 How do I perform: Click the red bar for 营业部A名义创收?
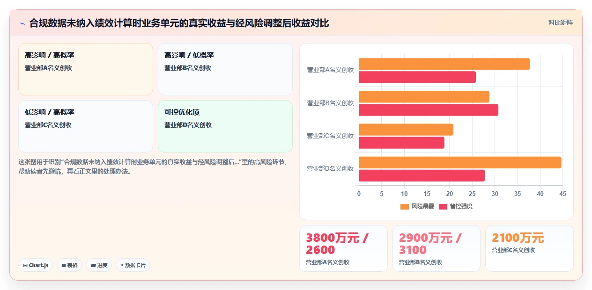click(417, 77)
